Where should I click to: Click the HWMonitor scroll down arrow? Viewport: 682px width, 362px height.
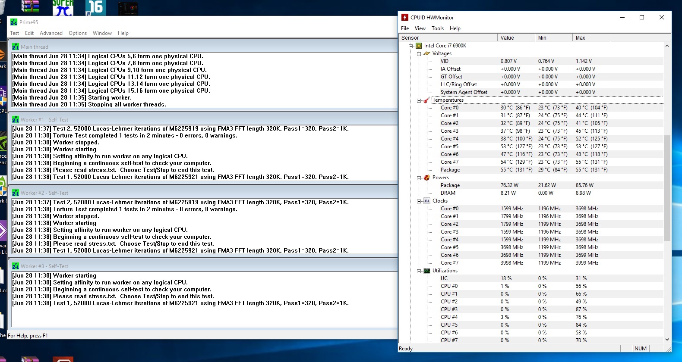pos(667,340)
